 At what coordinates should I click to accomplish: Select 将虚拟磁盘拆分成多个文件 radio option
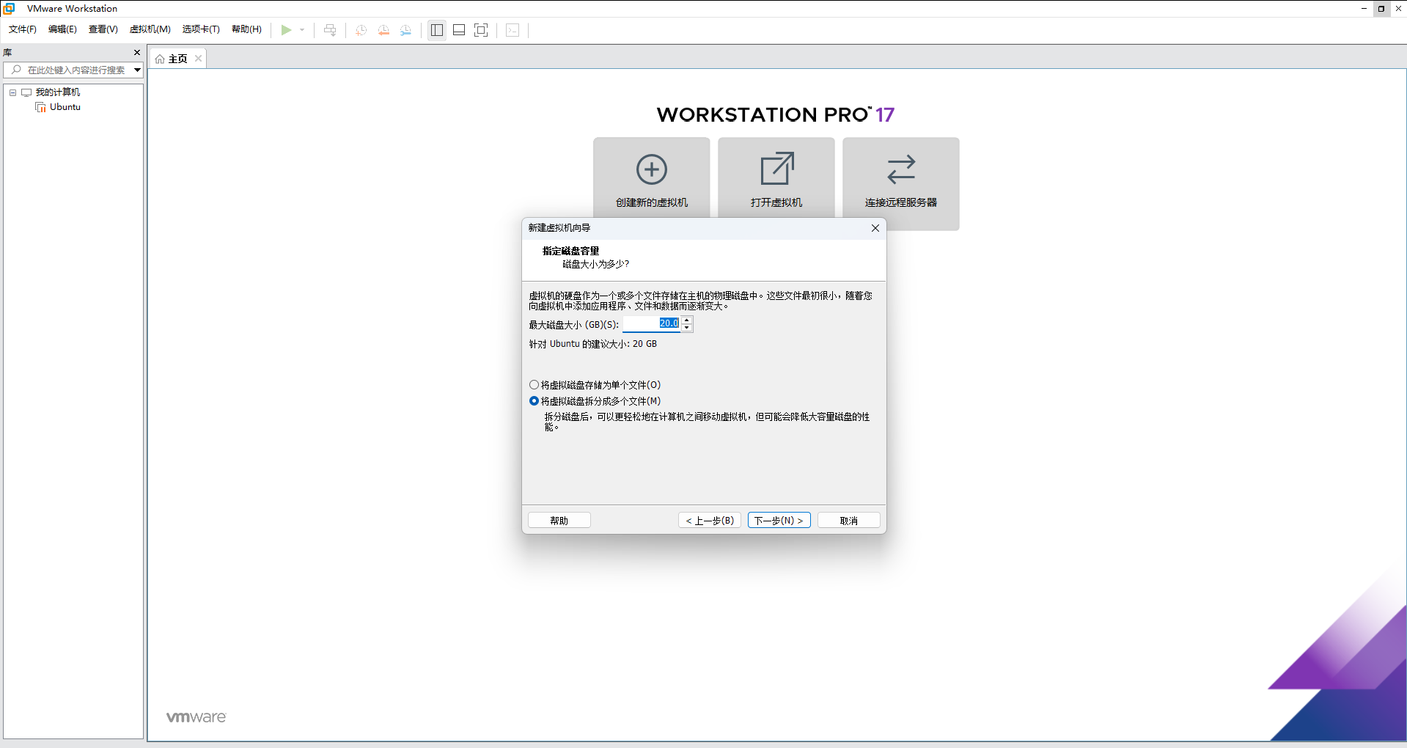click(x=595, y=401)
